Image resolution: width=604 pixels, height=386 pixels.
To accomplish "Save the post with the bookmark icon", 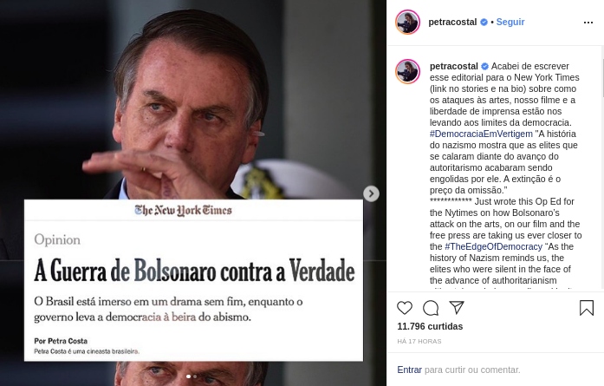I will coord(587,308).
